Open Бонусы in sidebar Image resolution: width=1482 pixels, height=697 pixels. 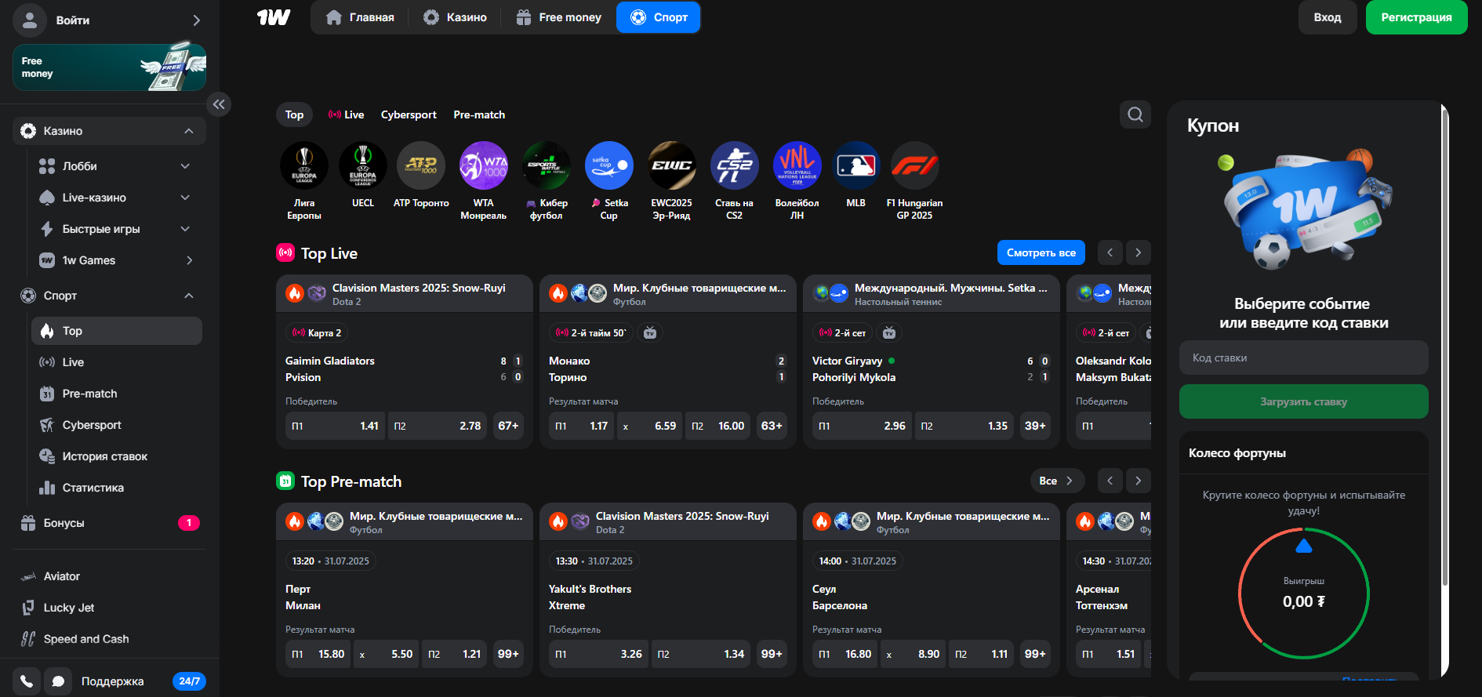tap(109, 523)
